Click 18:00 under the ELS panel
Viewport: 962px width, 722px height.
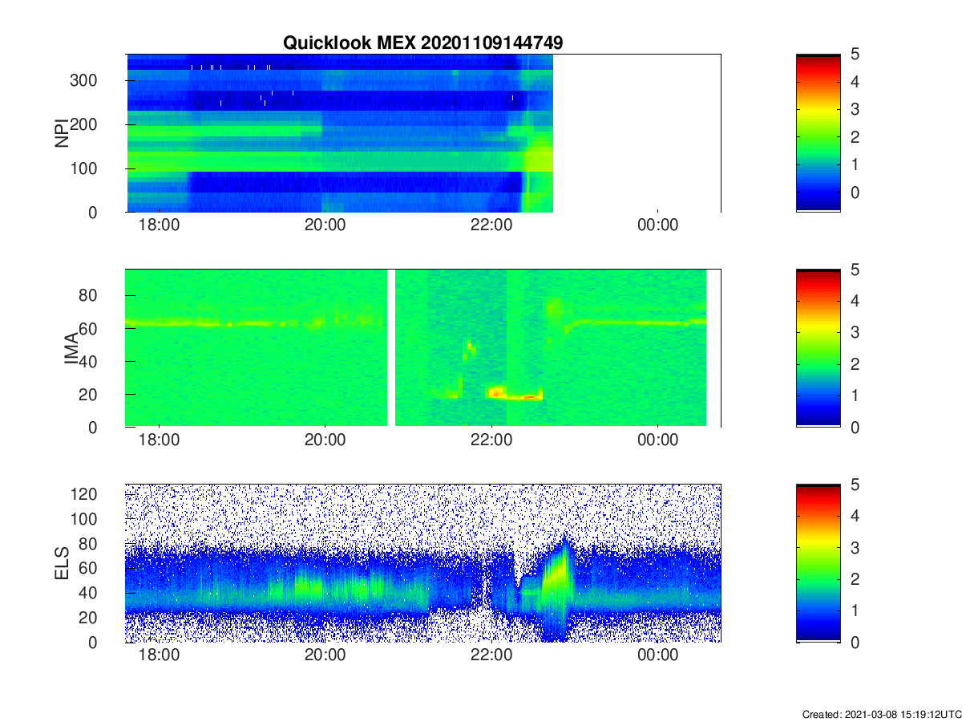[x=159, y=655]
